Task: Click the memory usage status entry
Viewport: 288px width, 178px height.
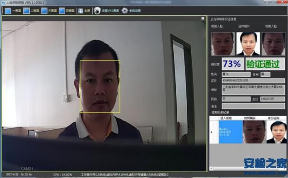Action: tap(125, 175)
